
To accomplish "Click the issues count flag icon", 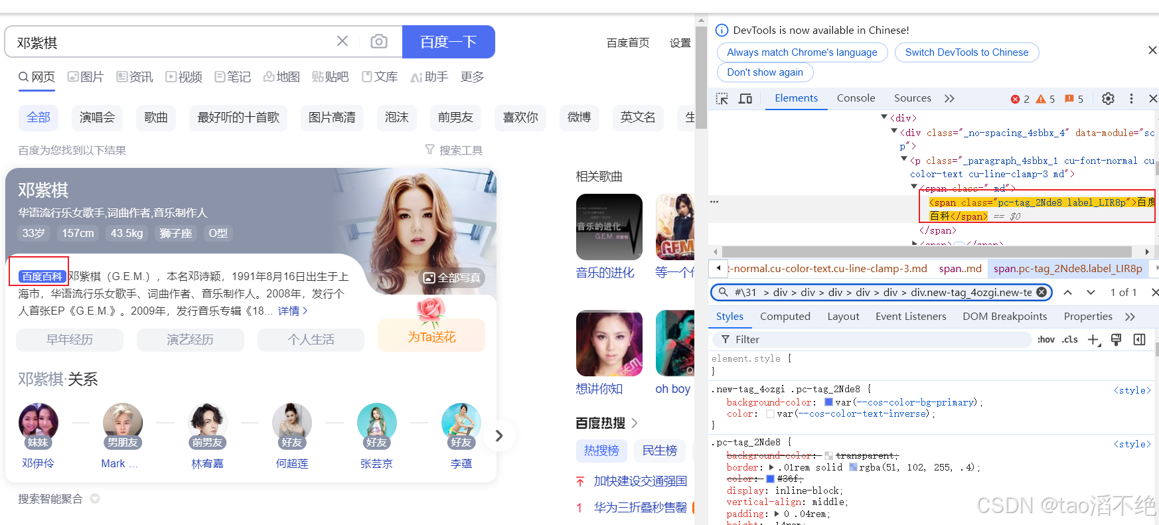I will 1073,99.
